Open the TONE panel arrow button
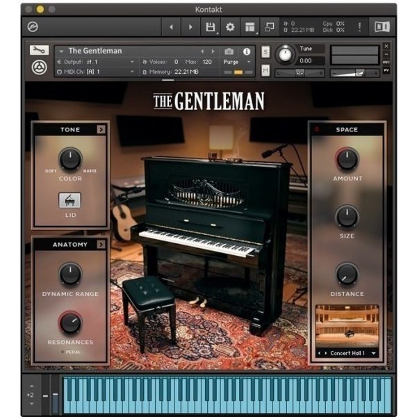 tap(101, 129)
